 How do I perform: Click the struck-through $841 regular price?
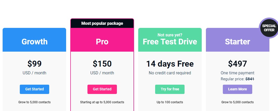(250, 79)
